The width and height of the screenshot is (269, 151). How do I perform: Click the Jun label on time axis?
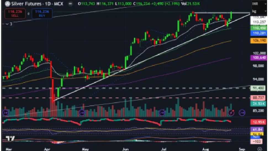125,149
